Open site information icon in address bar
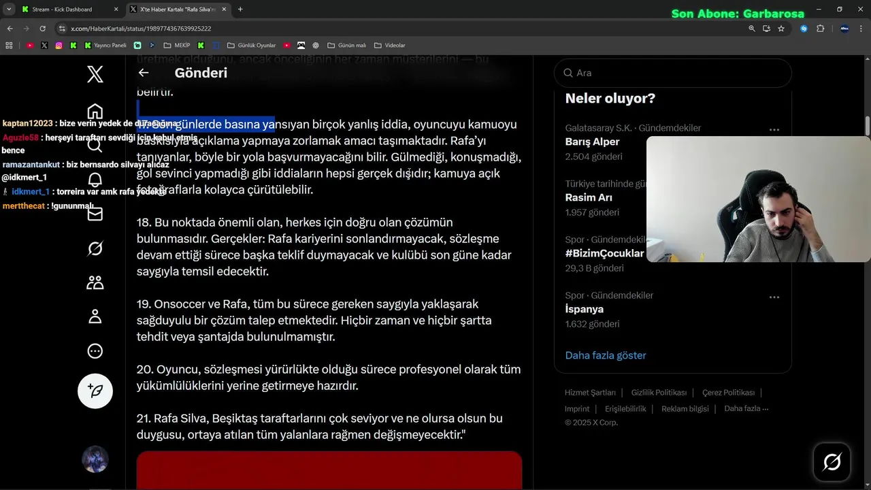871x490 pixels. pos(62,29)
